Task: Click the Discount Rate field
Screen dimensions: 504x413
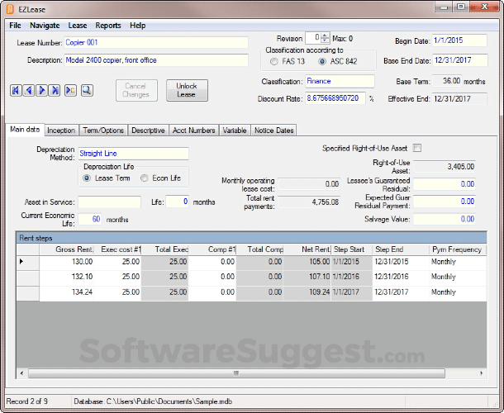Action: click(x=335, y=98)
